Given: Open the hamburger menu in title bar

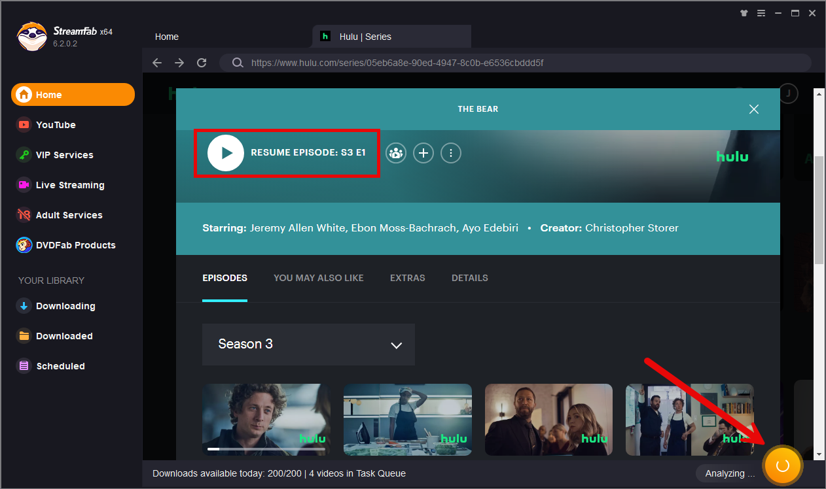Looking at the screenshot, I should point(761,13).
